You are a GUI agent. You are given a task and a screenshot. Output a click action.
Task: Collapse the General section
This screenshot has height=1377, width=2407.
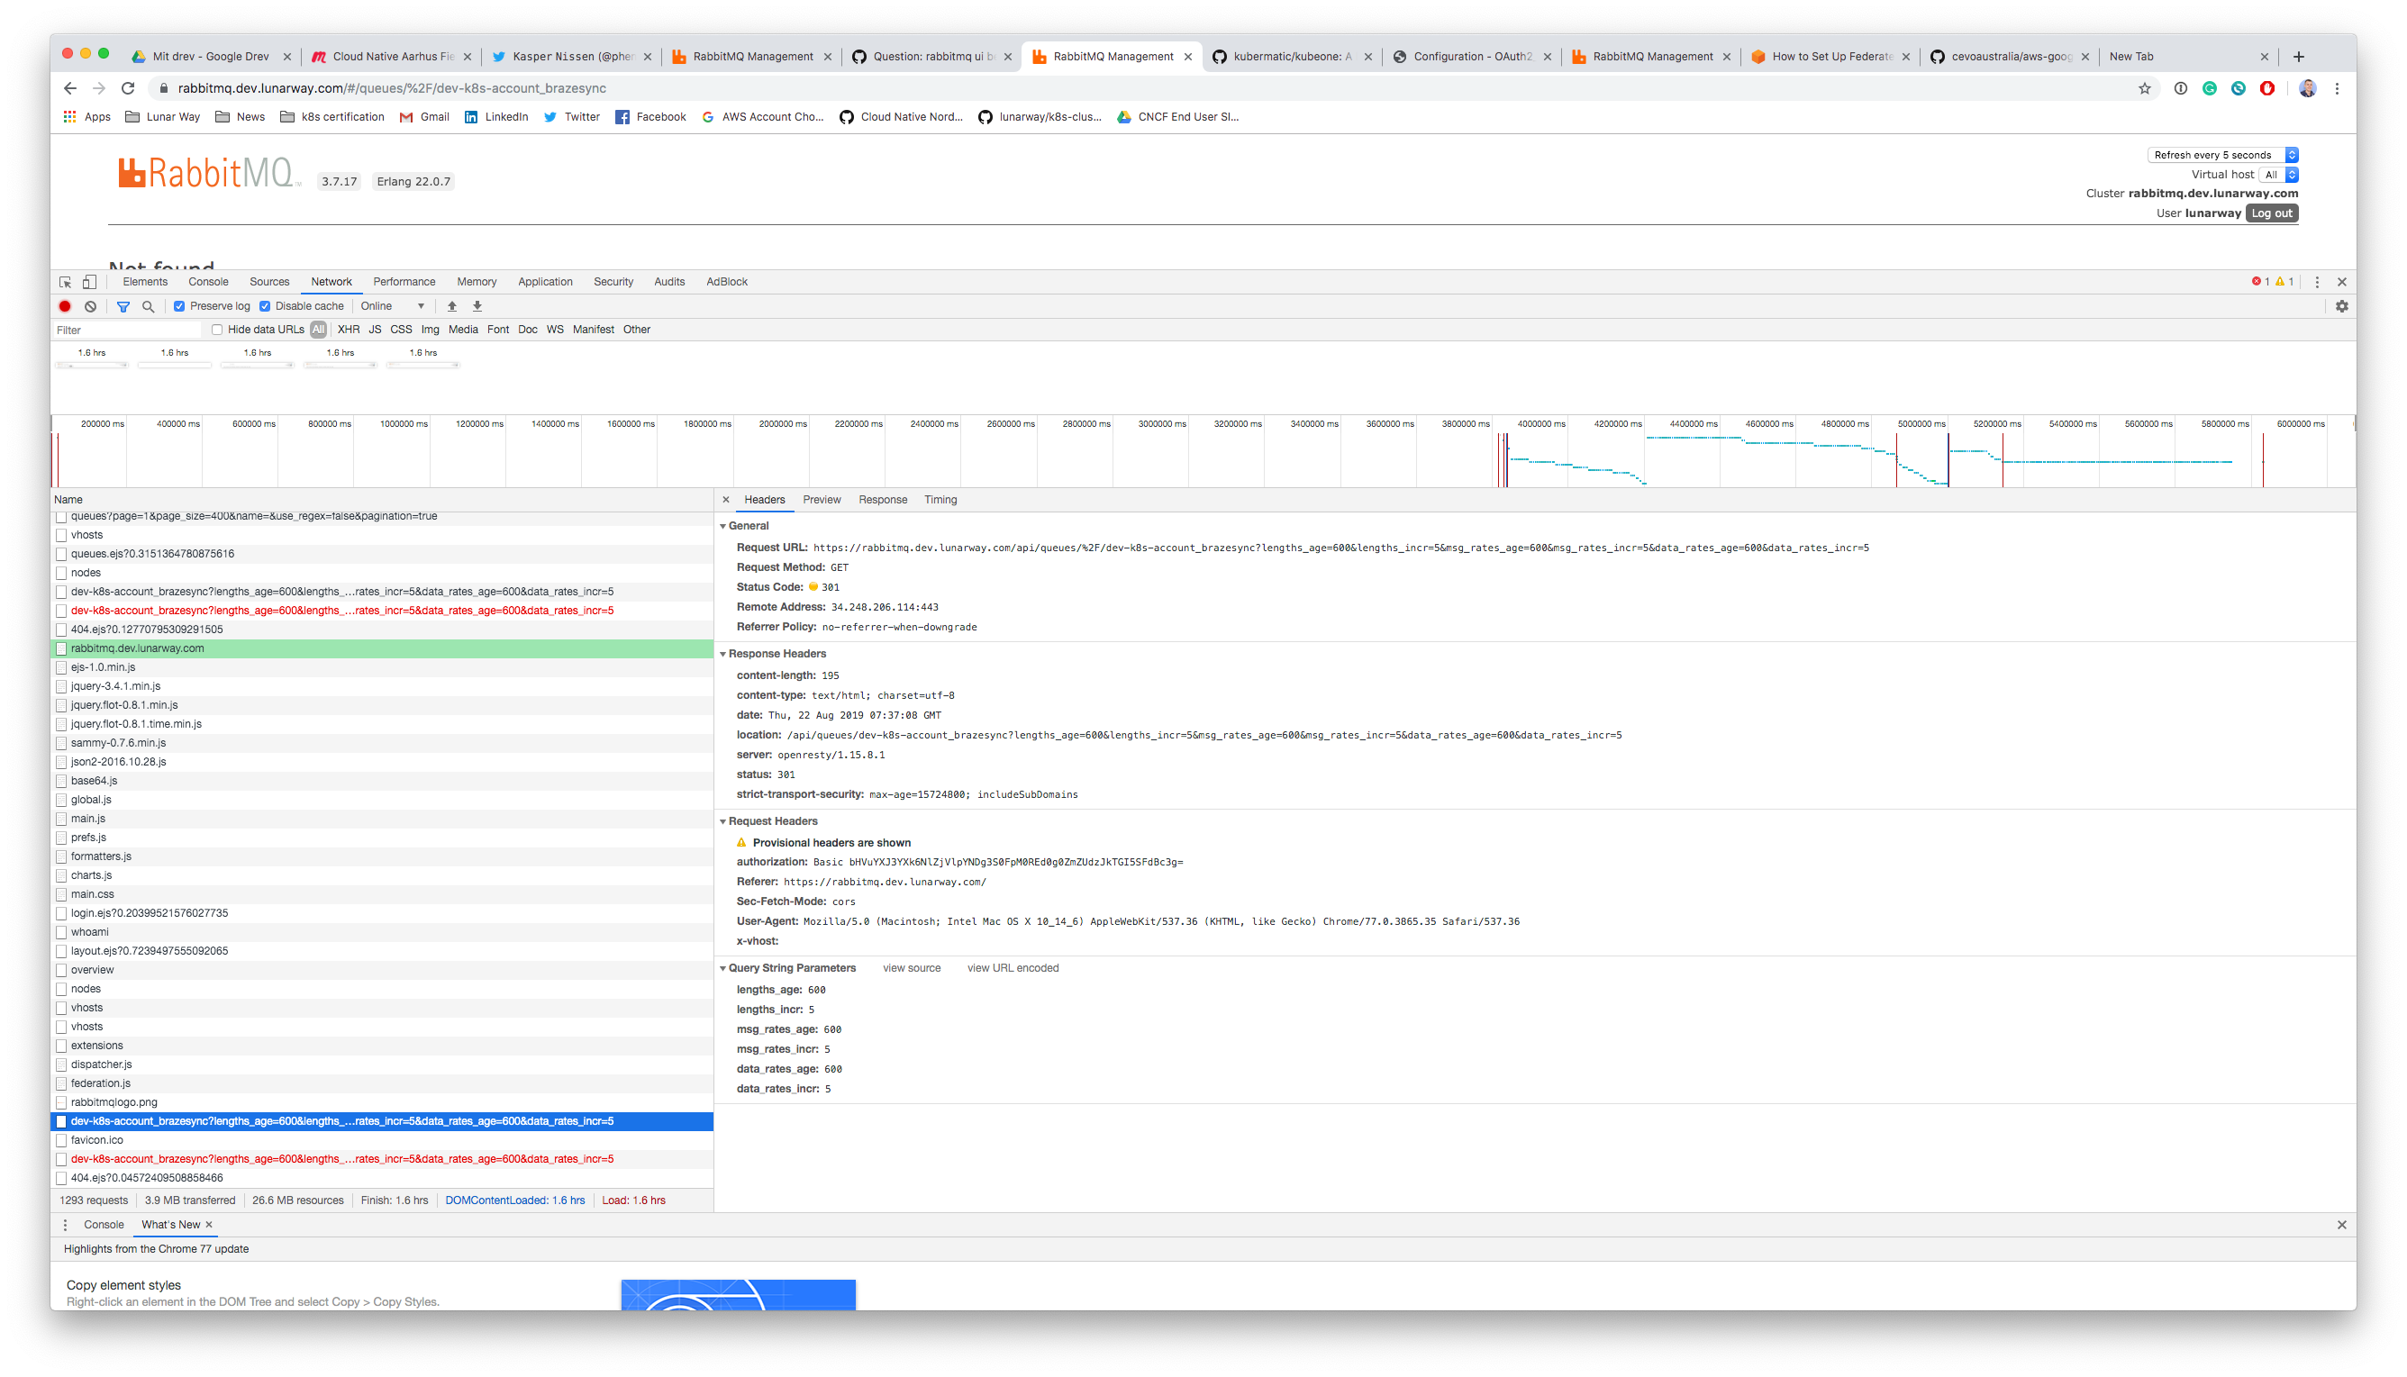click(723, 526)
